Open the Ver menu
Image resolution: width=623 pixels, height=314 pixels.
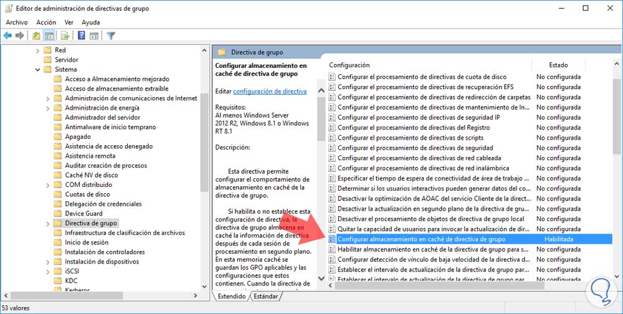[x=69, y=22]
